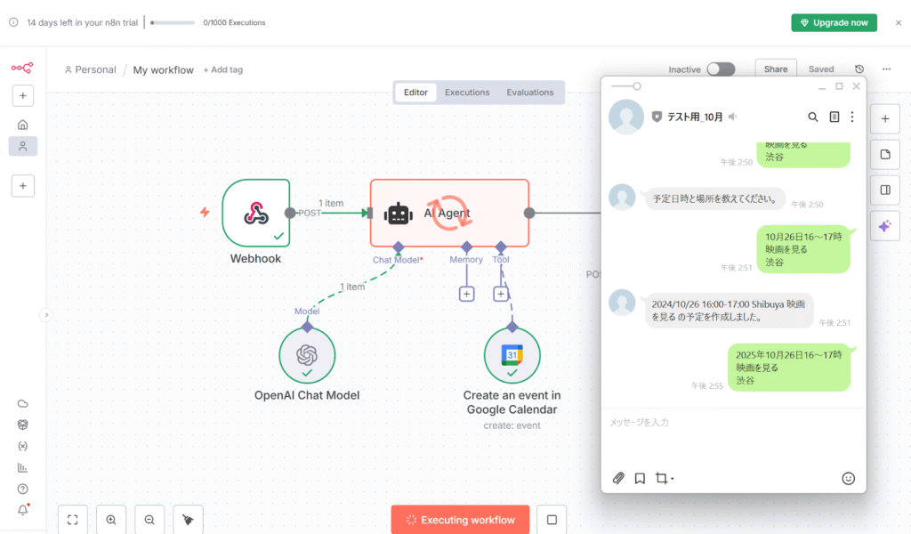
Task: Open the emoji picker in chat
Action: tap(848, 478)
